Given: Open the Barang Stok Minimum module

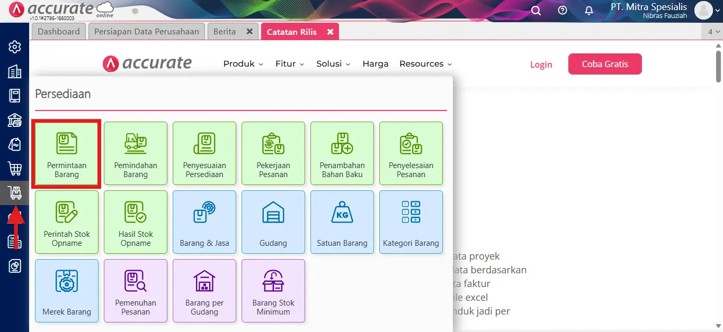Looking at the screenshot, I should coord(273,291).
